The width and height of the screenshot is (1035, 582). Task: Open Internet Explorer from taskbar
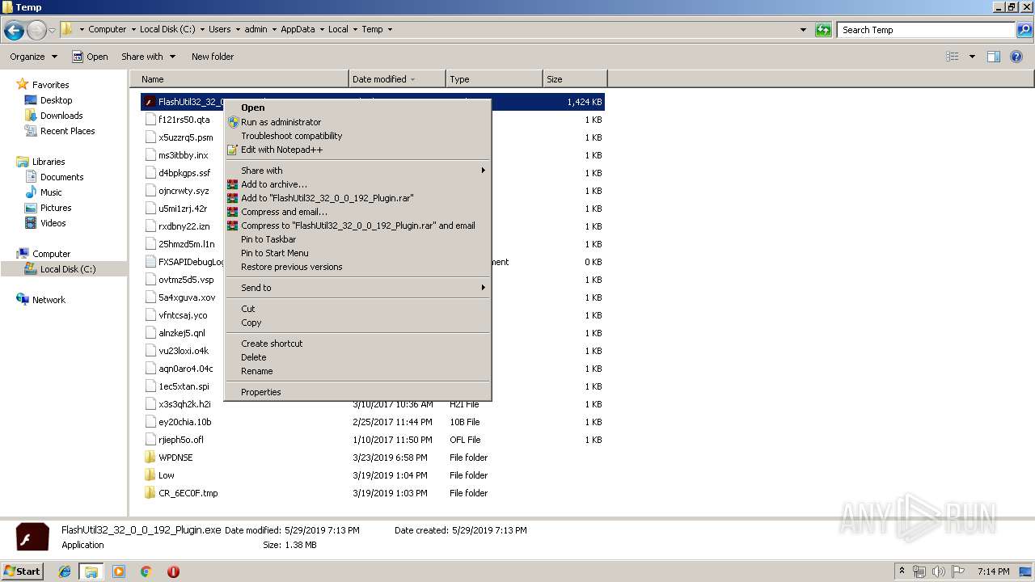tap(65, 571)
